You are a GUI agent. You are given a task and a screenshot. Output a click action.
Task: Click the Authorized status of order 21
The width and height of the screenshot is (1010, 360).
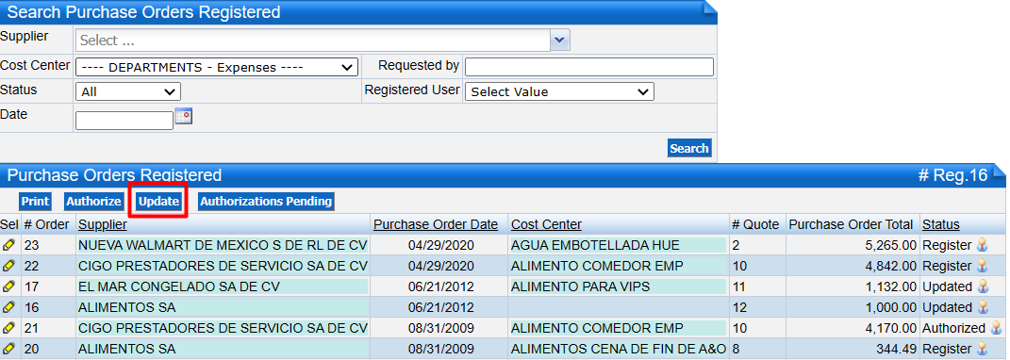[x=954, y=328]
